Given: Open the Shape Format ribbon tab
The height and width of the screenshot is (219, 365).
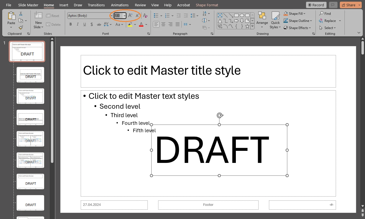Looking at the screenshot, I should 207,5.
